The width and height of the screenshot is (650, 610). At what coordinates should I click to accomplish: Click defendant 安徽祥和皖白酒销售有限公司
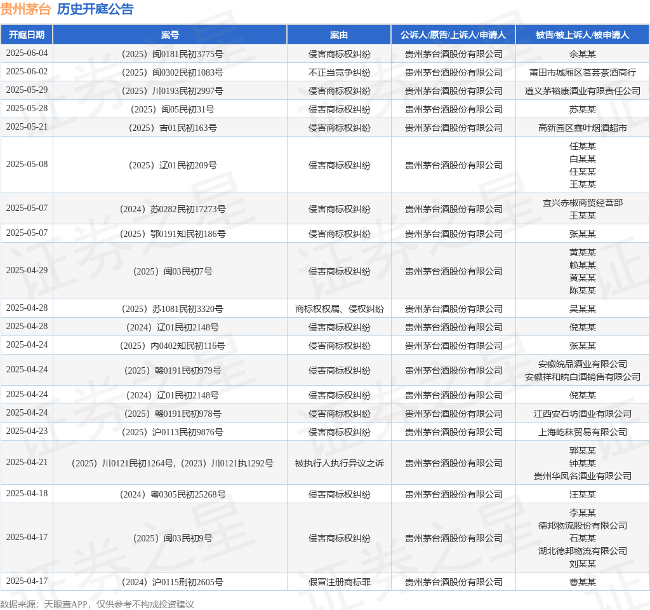(x=583, y=377)
